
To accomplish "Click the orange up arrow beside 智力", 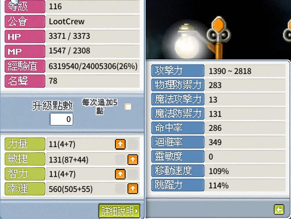I will tap(120, 174).
